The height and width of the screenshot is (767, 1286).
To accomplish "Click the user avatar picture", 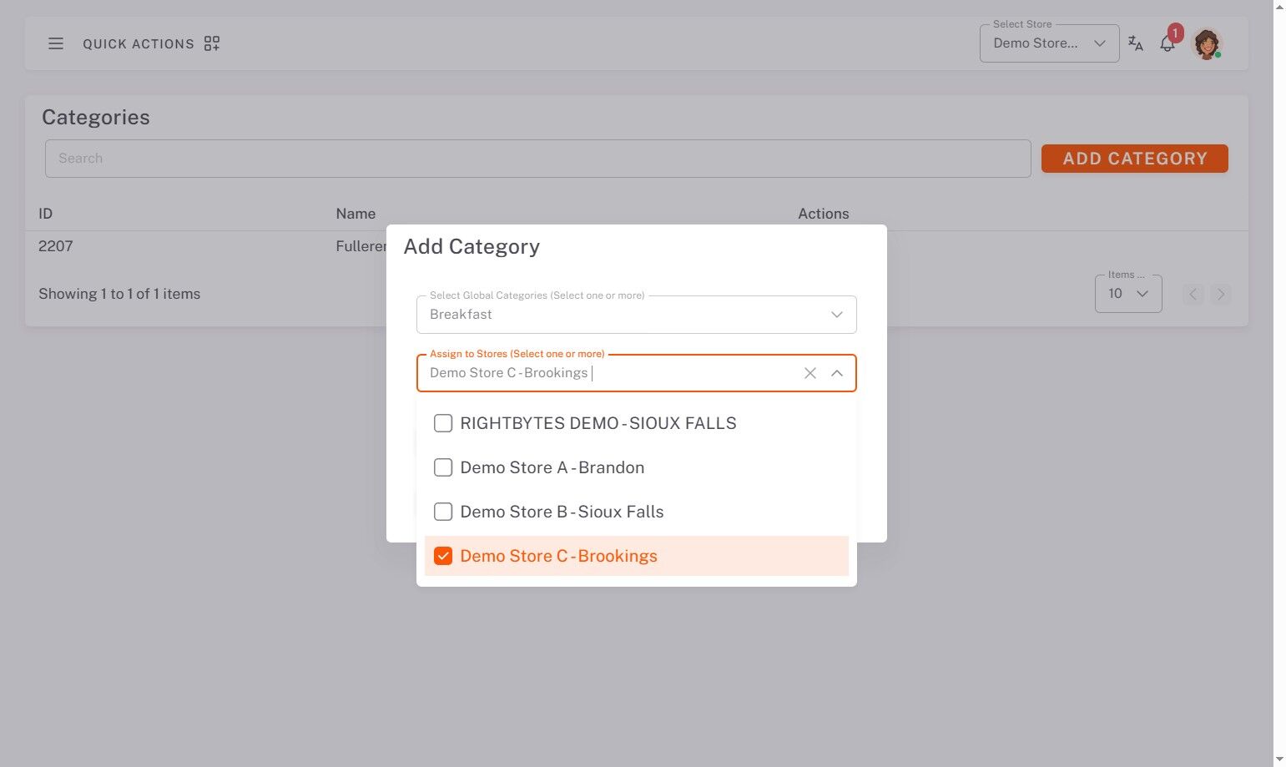I will coord(1206,43).
